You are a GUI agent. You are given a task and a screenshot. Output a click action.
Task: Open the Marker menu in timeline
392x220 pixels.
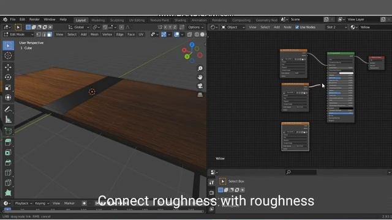point(69,204)
